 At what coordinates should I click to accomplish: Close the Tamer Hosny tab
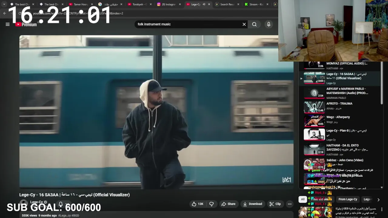point(92,4)
